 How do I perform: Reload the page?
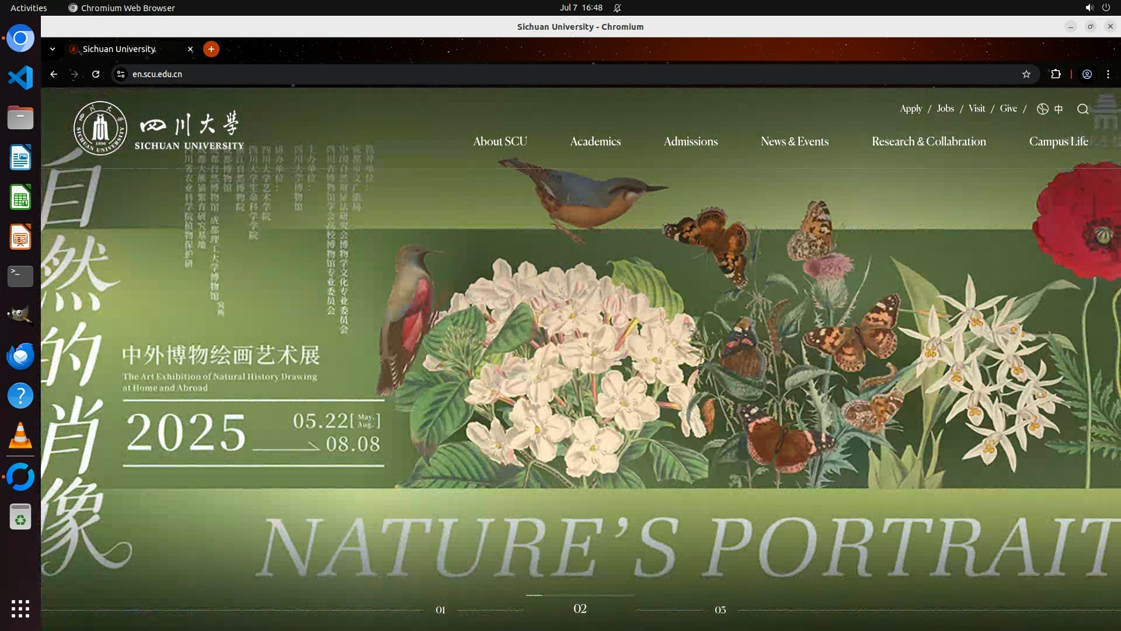pyautogui.click(x=96, y=74)
